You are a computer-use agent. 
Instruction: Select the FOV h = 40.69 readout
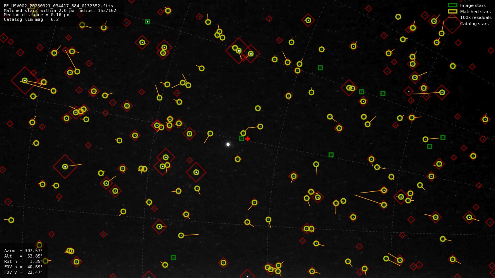point(22,267)
